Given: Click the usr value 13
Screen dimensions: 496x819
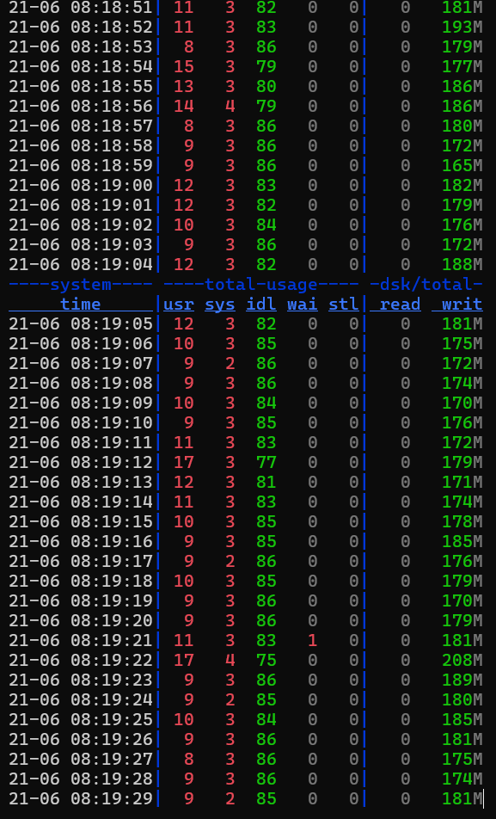Looking at the screenshot, I should coord(184,87).
